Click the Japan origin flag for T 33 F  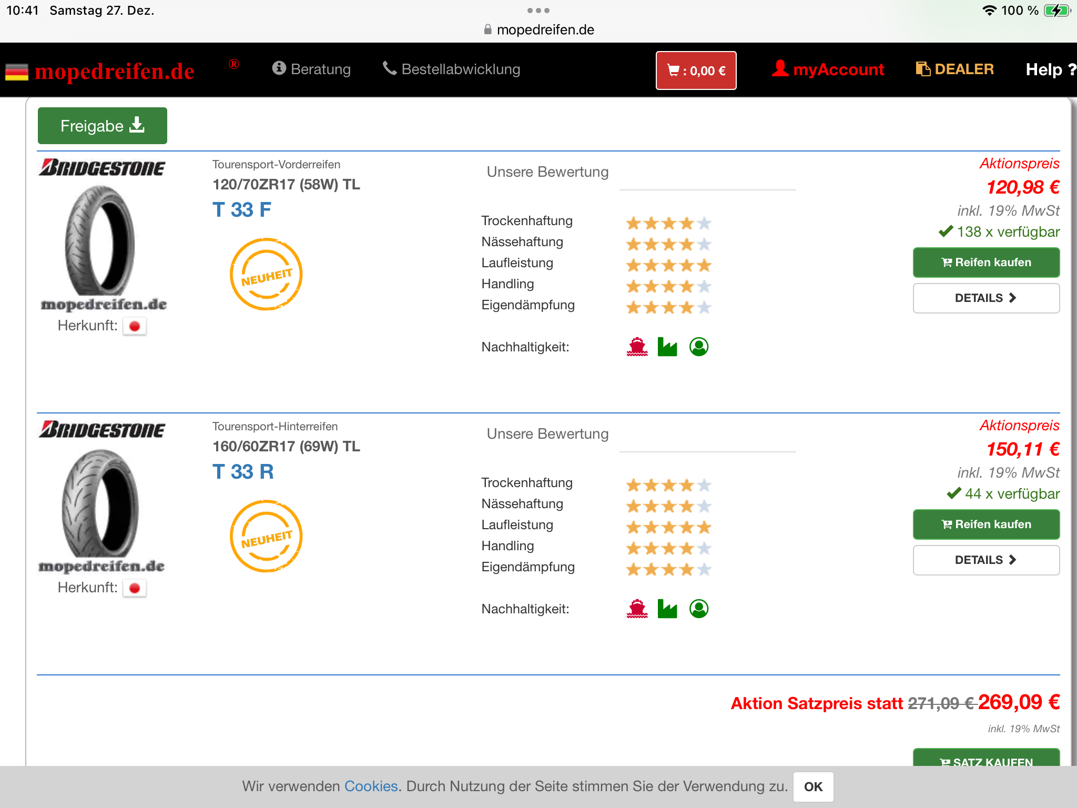tap(135, 326)
